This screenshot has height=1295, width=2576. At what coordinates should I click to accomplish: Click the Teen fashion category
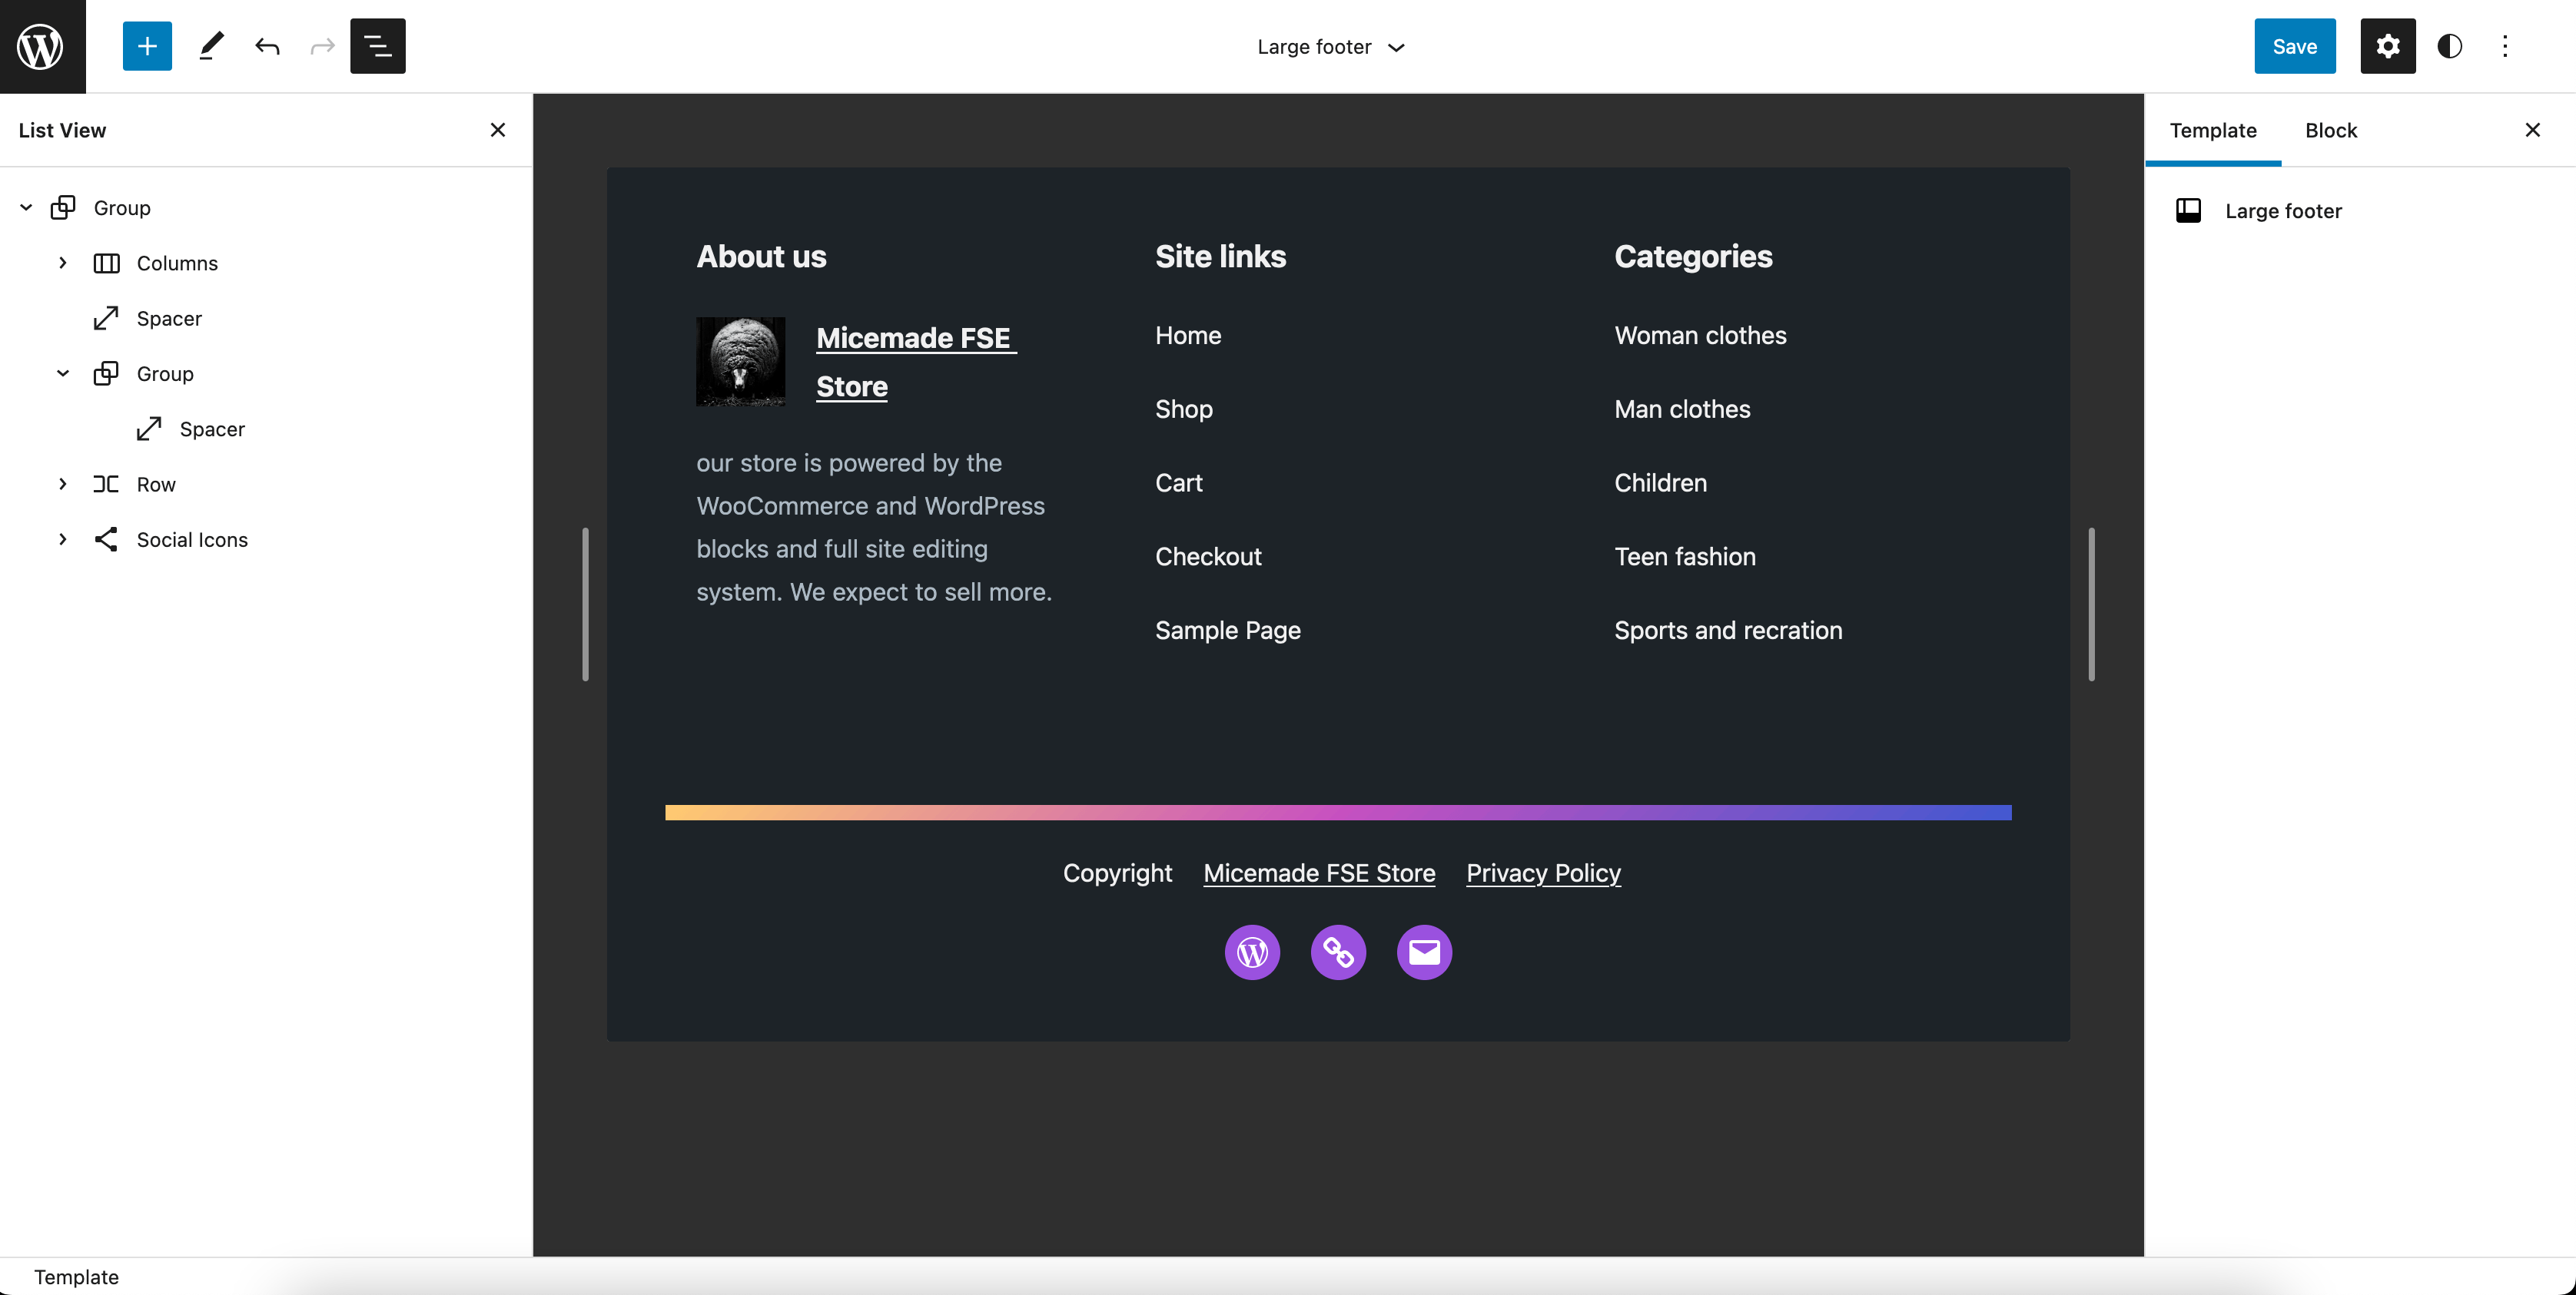point(1685,557)
